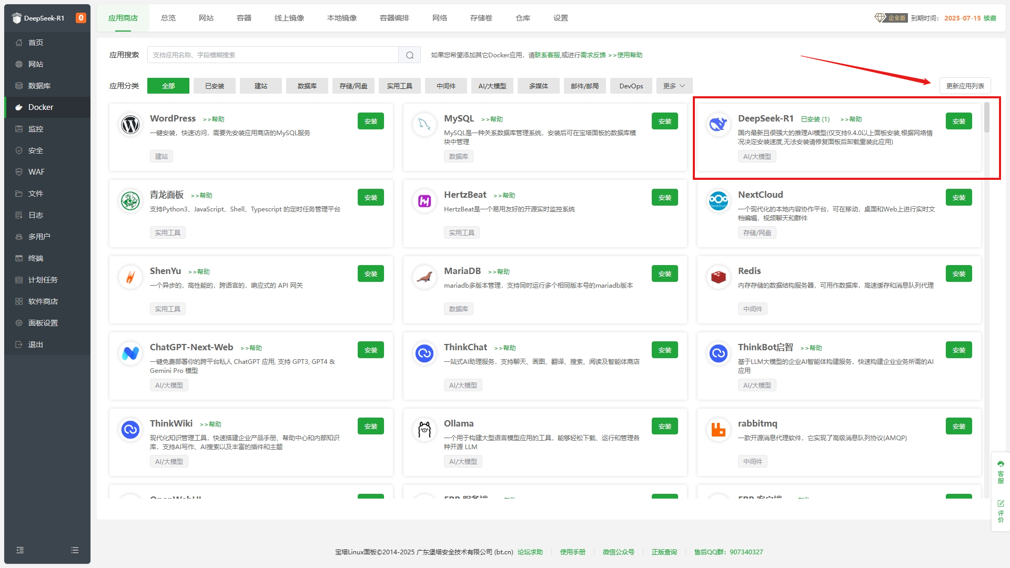Open the 联系客服 link
This screenshot has width=1010, height=568.
click(x=548, y=55)
